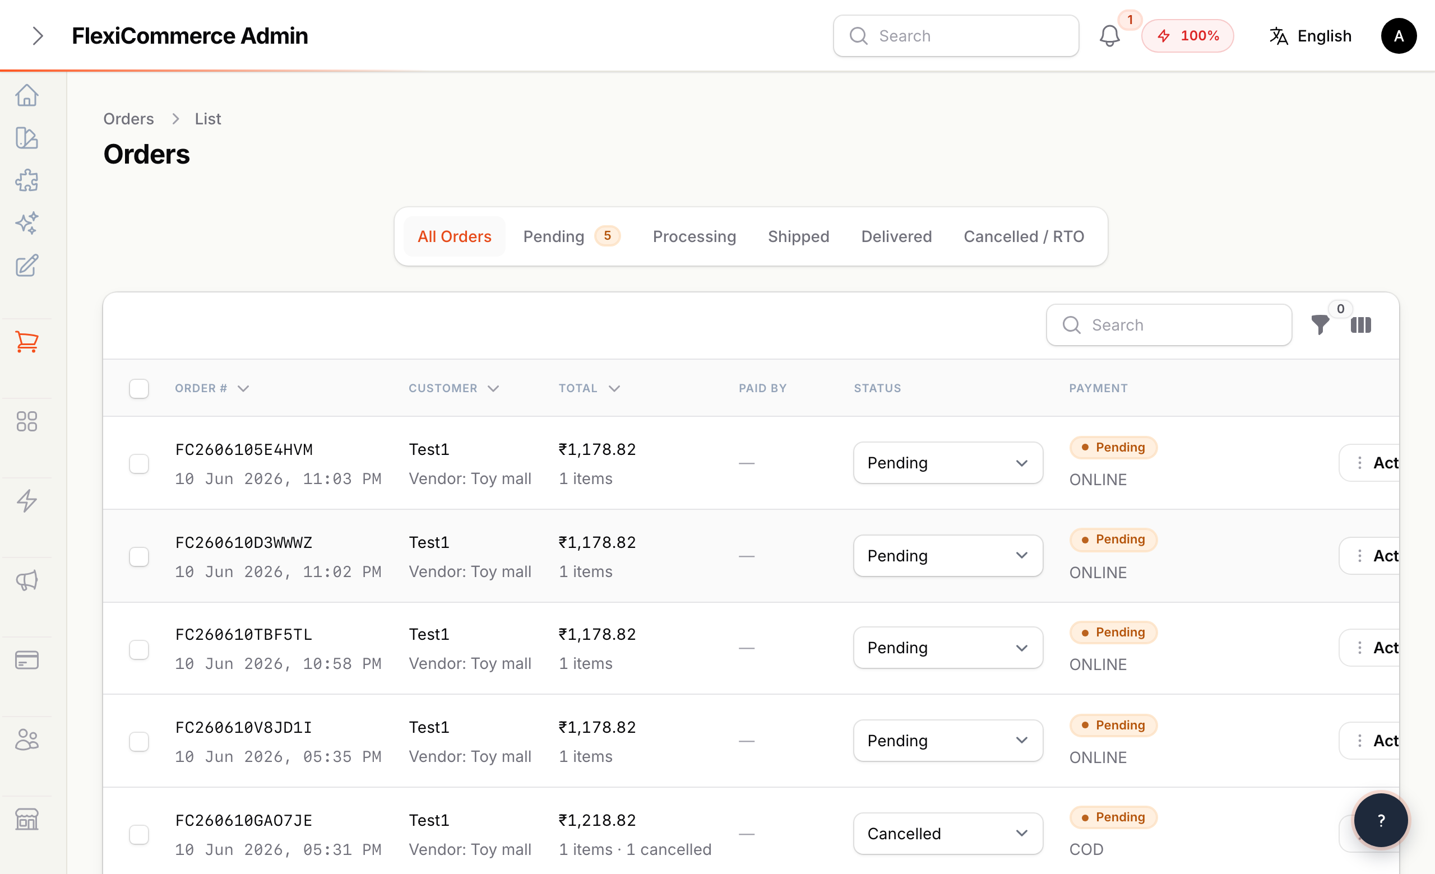
Task: Click the Pending payment badge for FC2606105E4HVM
Action: point(1113,448)
